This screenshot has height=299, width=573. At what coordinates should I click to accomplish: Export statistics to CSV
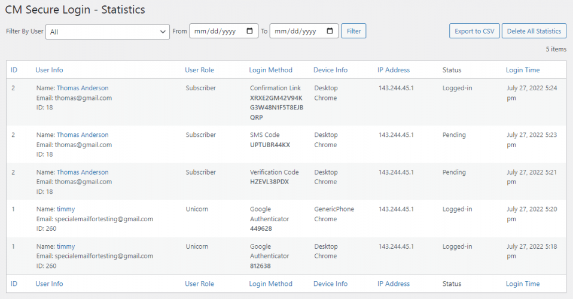474,31
